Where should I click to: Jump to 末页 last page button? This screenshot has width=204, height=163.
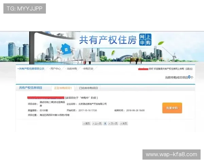pyautogui.click(x=124, y=123)
